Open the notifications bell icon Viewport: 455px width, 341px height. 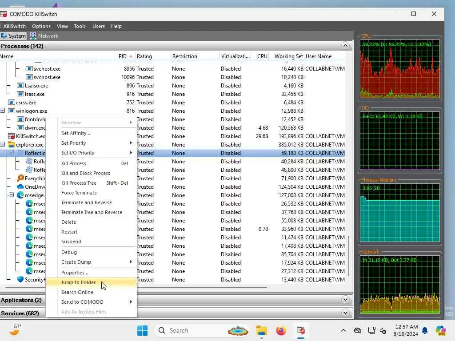click(425, 330)
